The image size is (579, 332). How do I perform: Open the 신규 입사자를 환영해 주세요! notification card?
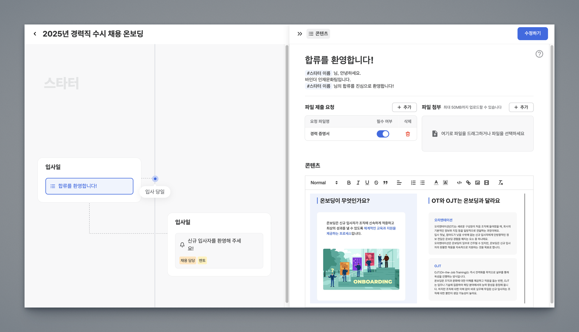[x=219, y=251]
